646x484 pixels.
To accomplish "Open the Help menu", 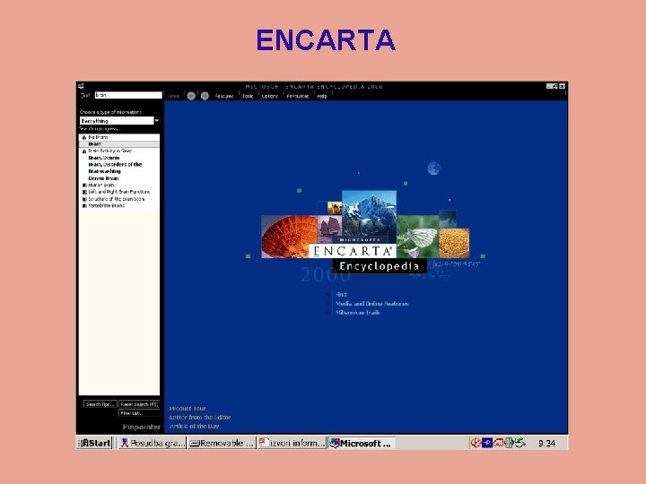I will click(322, 96).
